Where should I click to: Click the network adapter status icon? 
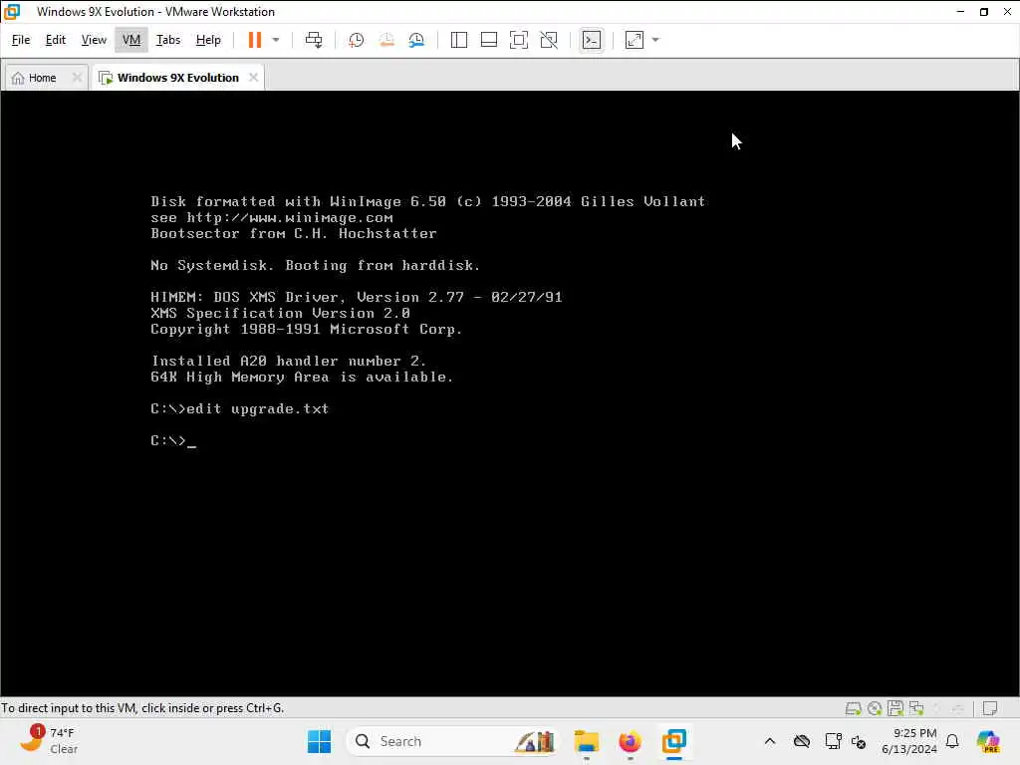tap(916, 708)
